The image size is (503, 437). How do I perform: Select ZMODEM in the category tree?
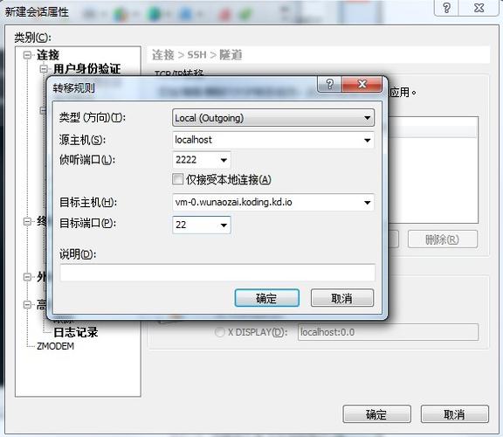55,346
